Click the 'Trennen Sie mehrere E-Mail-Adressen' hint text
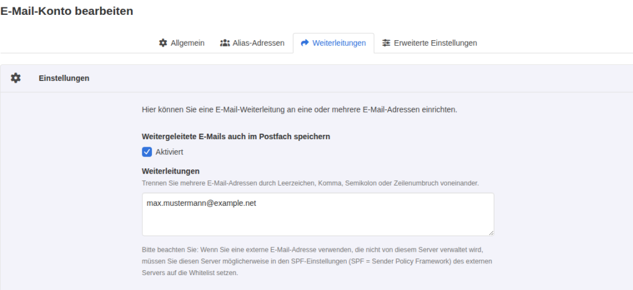This screenshot has width=633, height=290. [310, 183]
